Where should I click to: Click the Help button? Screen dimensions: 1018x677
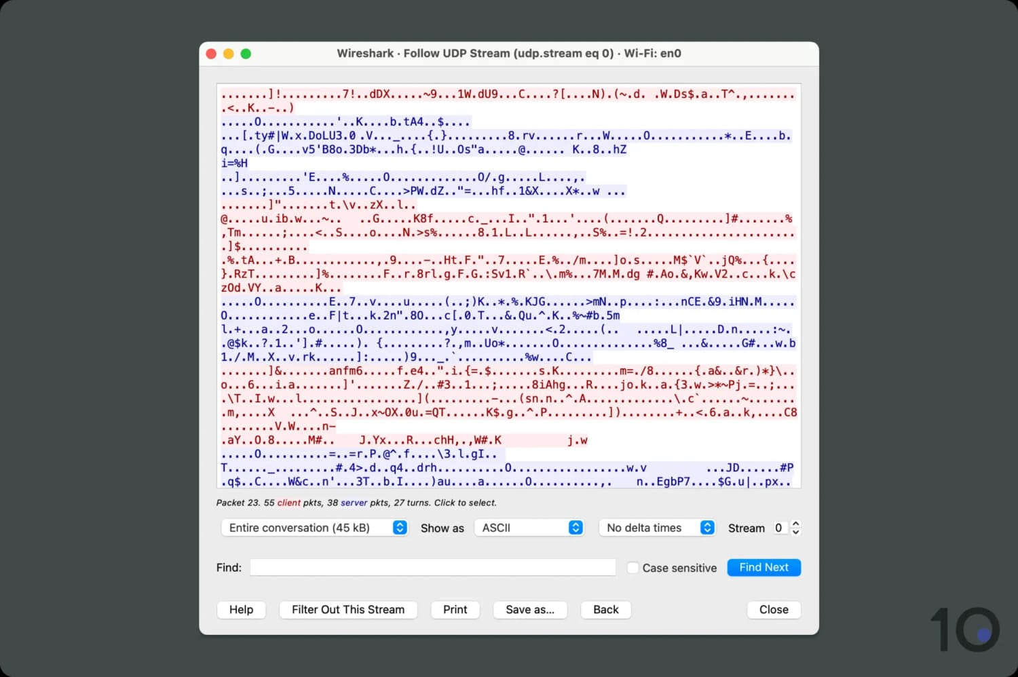(241, 610)
